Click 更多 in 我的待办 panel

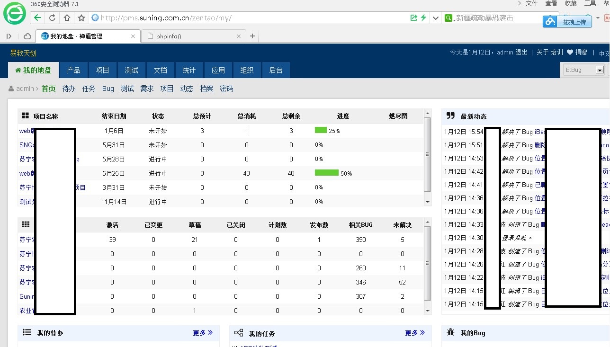click(x=203, y=333)
